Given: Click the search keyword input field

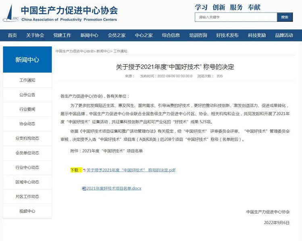Looking at the screenshot, I should [x=236, y=17].
